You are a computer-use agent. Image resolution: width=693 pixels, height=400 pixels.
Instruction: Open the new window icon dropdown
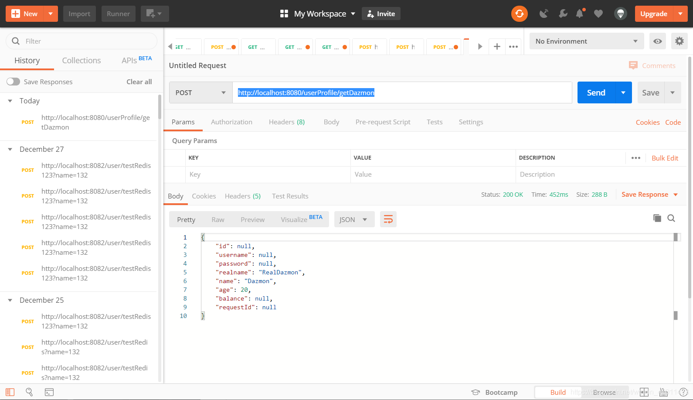pyautogui.click(x=154, y=14)
